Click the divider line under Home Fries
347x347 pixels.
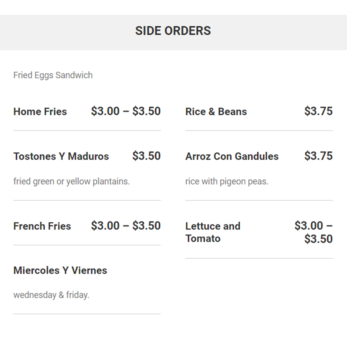(x=87, y=130)
